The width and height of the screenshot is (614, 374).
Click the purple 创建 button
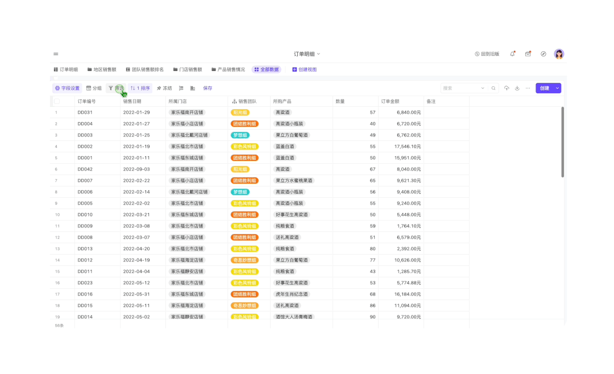[x=545, y=89]
